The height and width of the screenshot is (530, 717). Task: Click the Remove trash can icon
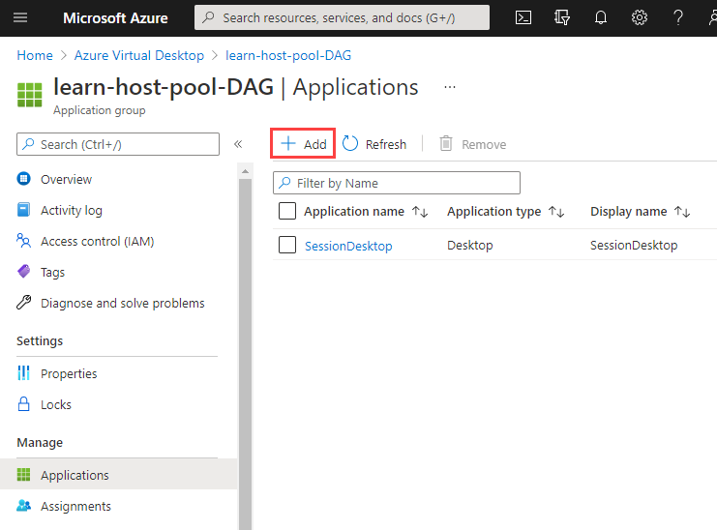(x=446, y=143)
